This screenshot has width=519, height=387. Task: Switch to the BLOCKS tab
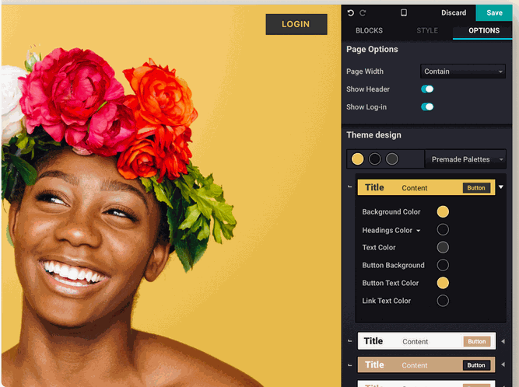click(369, 30)
